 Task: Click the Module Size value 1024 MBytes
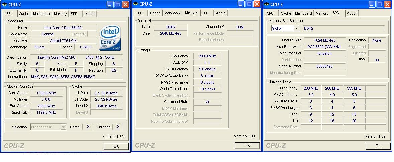click(x=325, y=40)
